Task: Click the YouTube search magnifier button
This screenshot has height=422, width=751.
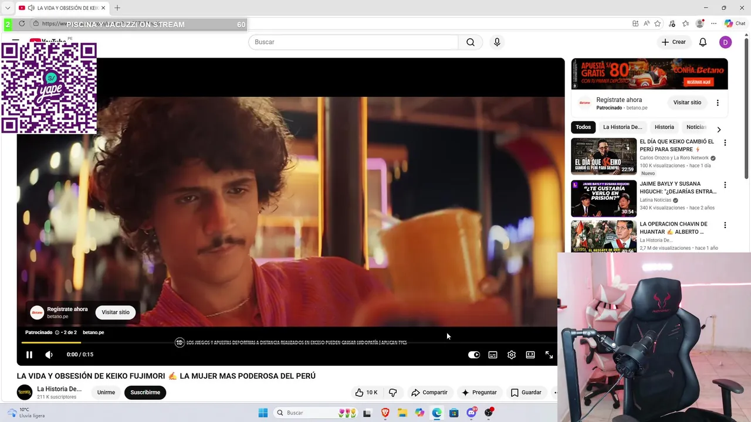Action: (x=471, y=42)
